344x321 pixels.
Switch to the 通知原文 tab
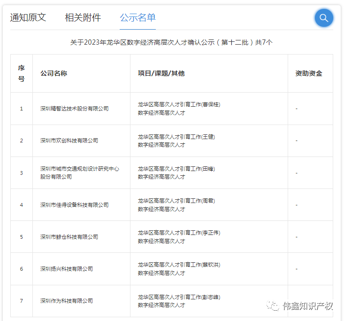click(x=28, y=17)
